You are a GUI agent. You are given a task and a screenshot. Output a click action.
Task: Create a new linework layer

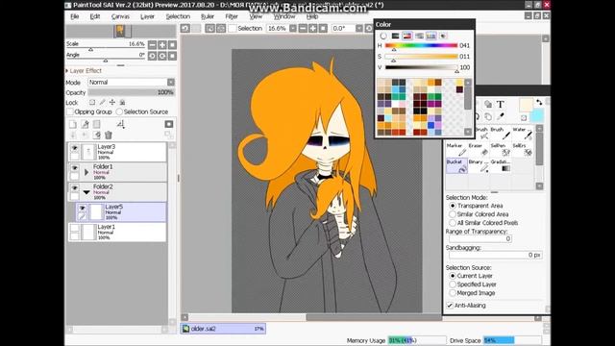[x=85, y=124]
